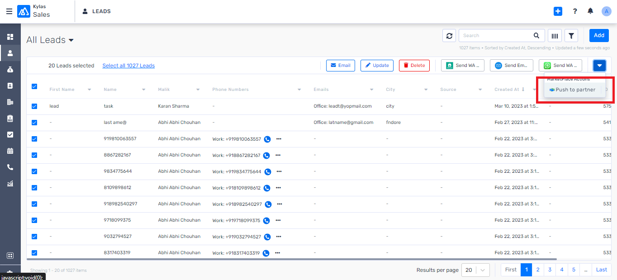Viewport: 617px width, 280px height.
Task: Click the blue quick-add plus icon
Action: click(558, 11)
